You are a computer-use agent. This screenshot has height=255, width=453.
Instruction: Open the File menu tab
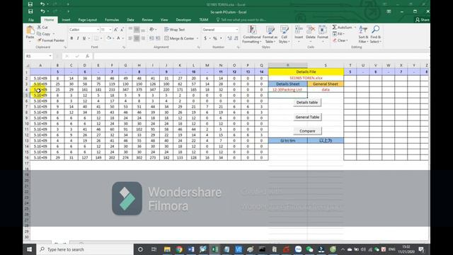pos(31,20)
